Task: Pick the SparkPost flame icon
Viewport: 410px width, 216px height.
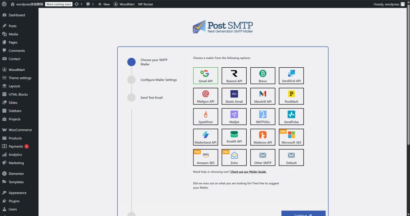Action: click(x=205, y=115)
